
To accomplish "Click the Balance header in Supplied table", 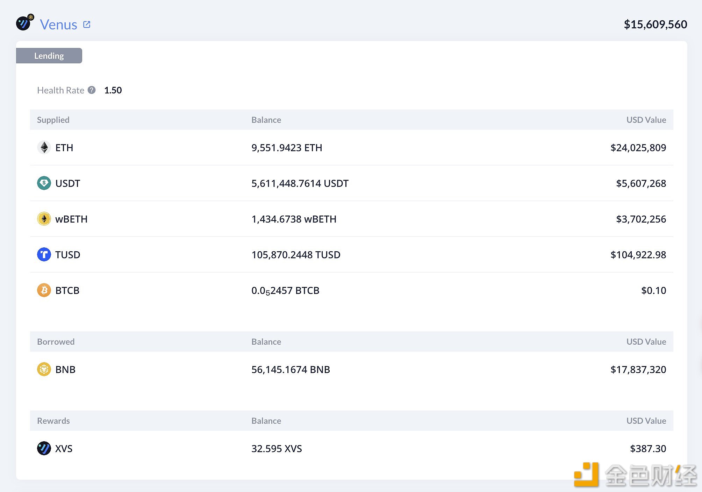I will point(266,120).
